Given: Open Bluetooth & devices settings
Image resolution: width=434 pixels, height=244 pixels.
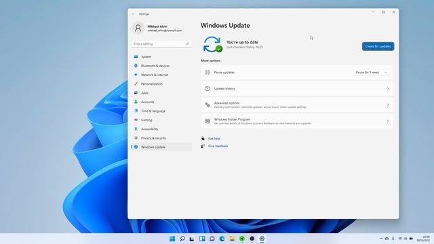Looking at the screenshot, I should coord(161,66).
